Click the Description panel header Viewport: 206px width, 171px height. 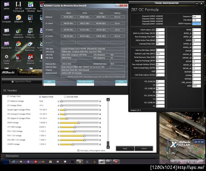[12, 156]
